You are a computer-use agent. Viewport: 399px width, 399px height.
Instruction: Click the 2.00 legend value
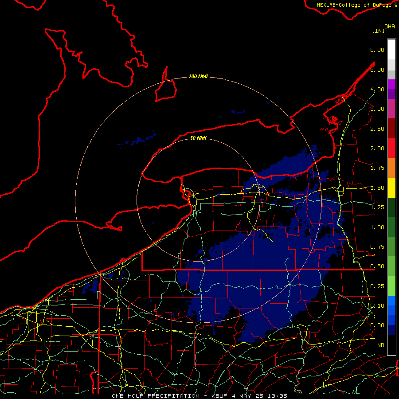pos(377,149)
